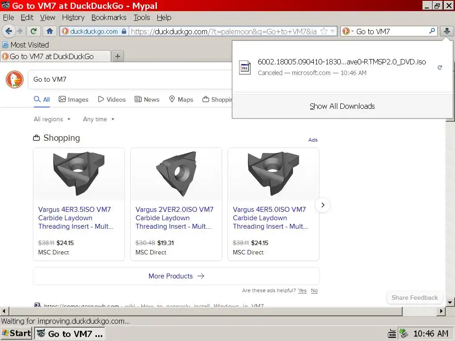Click the keyboard tray icon
The height and width of the screenshot is (341, 455).
[x=392, y=334]
